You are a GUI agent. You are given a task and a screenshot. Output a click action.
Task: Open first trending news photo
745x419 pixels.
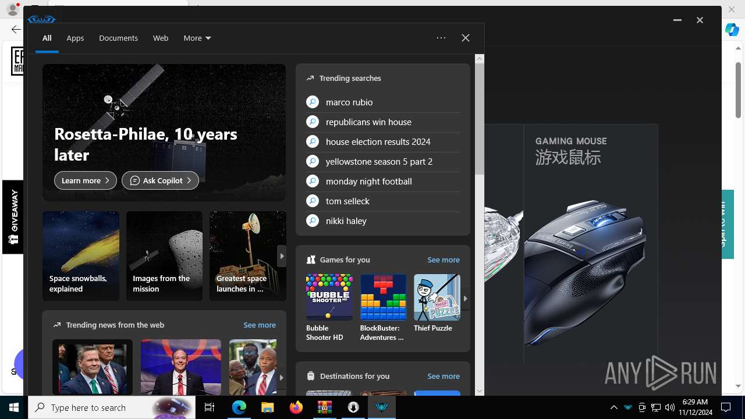pos(93,367)
